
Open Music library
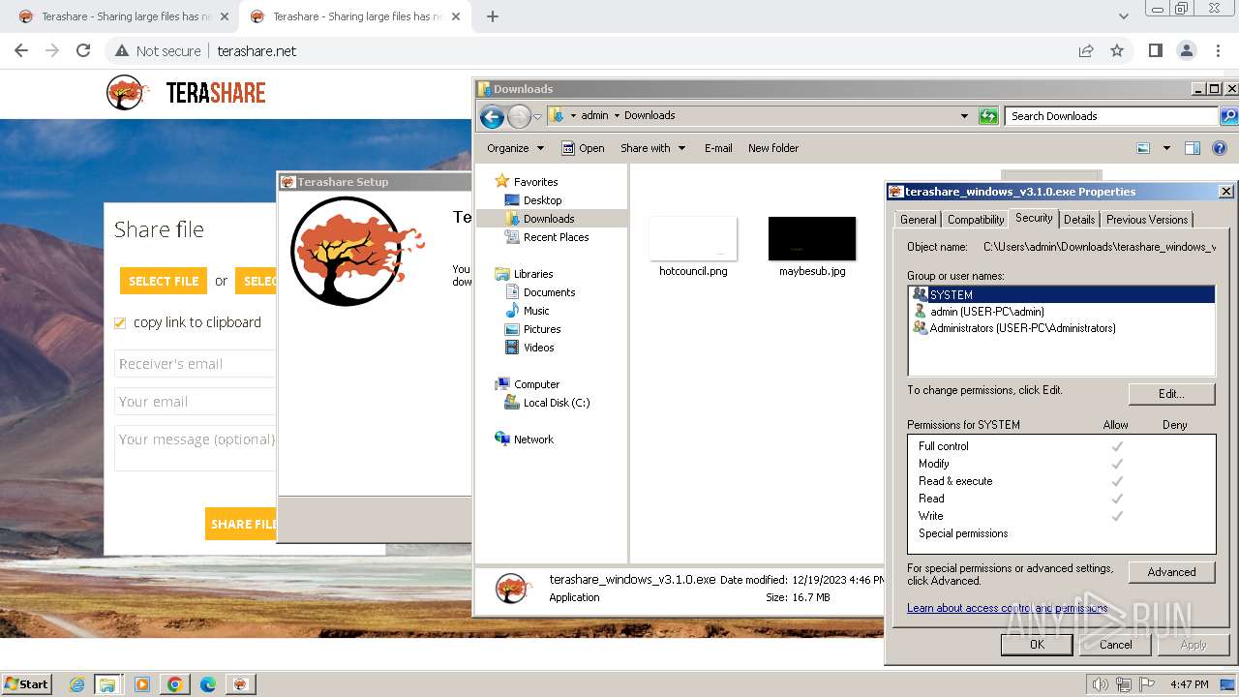[x=536, y=311]
